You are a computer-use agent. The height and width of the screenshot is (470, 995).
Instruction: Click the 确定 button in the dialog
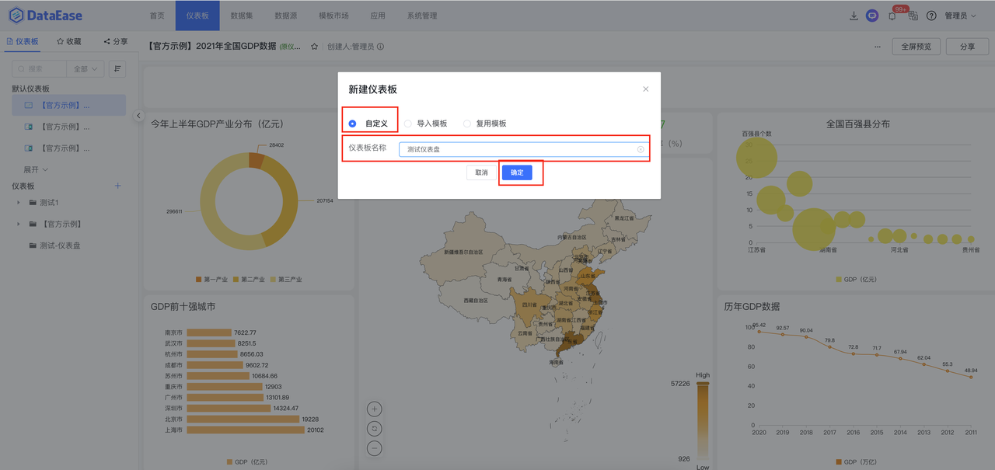tap(519, 172)
